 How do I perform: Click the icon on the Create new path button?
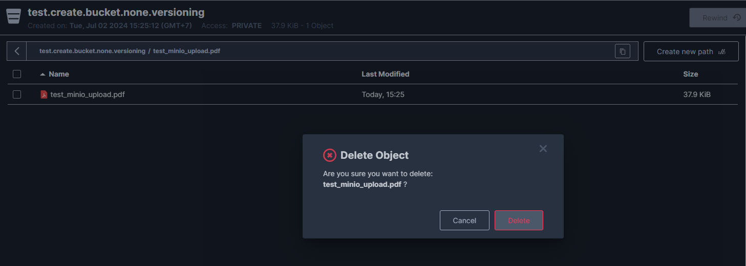[722, 52]
